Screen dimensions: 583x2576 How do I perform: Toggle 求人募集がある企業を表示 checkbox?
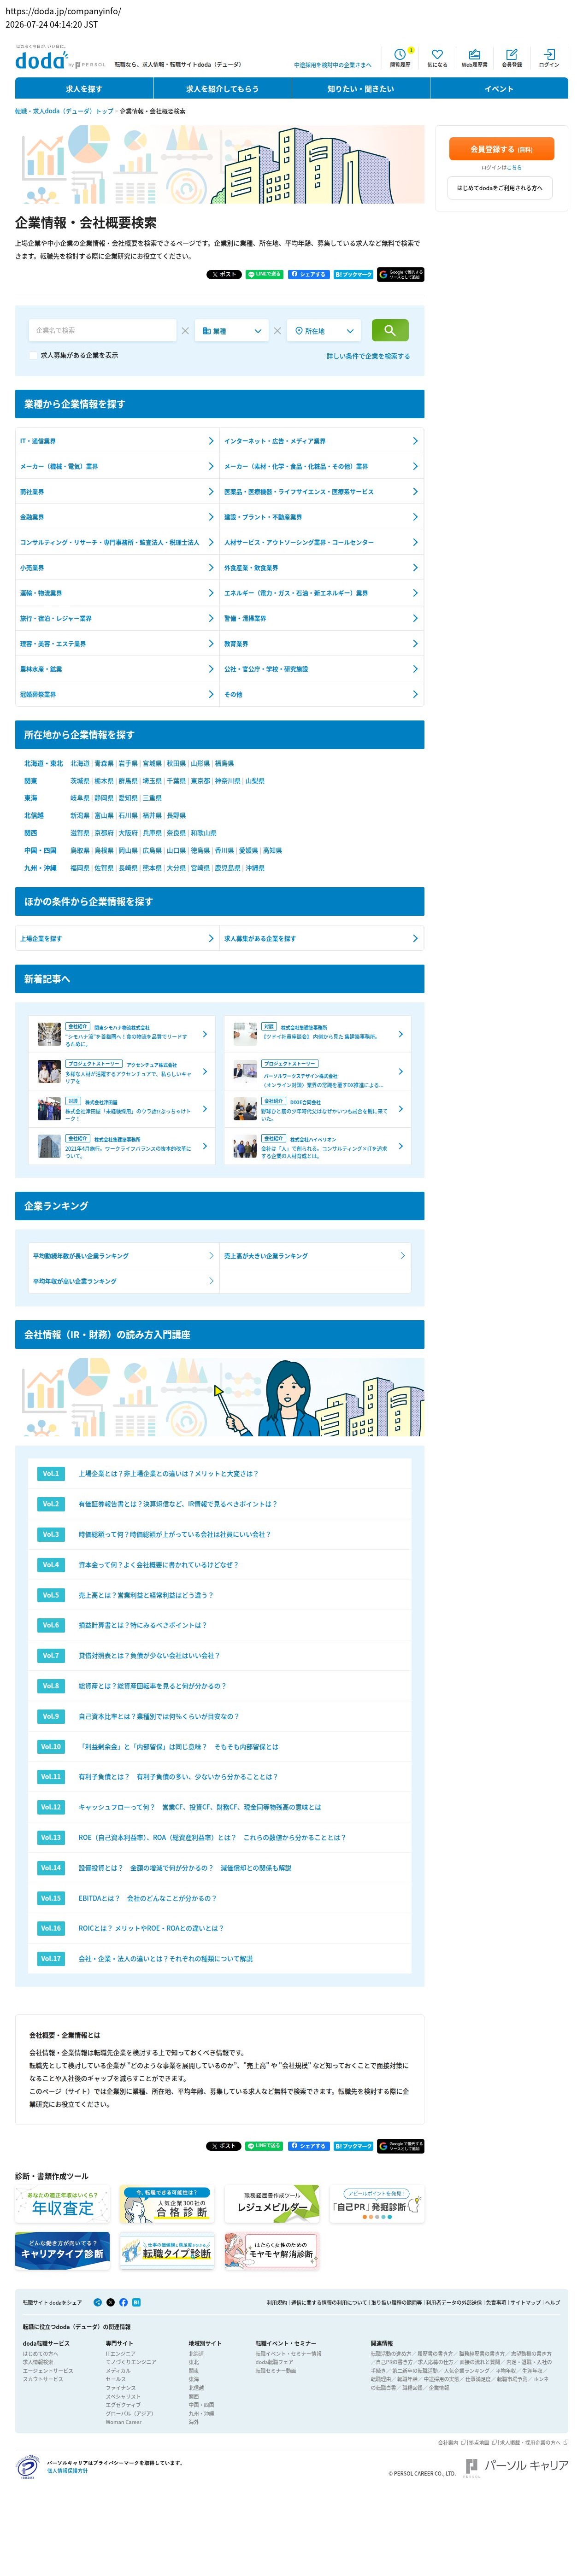33,355
